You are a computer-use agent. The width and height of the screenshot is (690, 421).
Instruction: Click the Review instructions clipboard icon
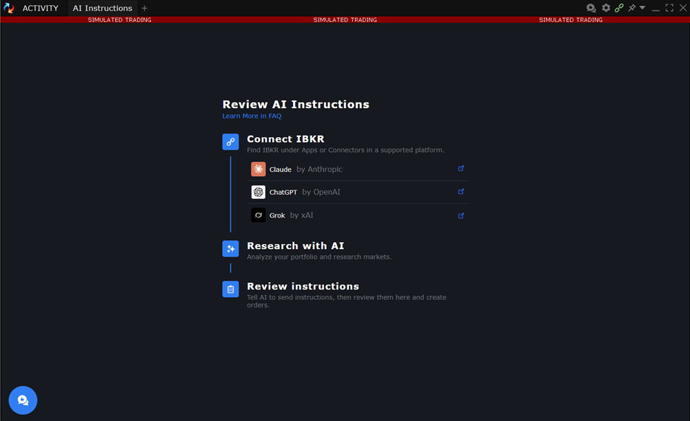point(231,290)
